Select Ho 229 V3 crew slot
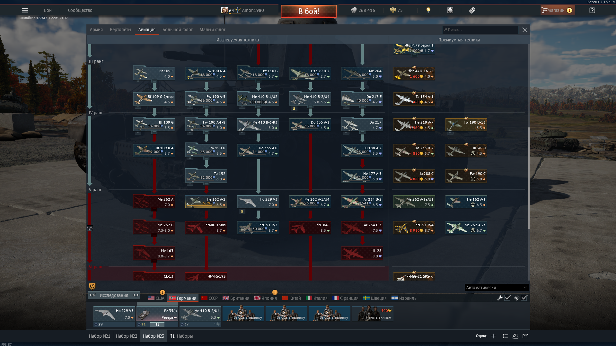 [114, 314]
